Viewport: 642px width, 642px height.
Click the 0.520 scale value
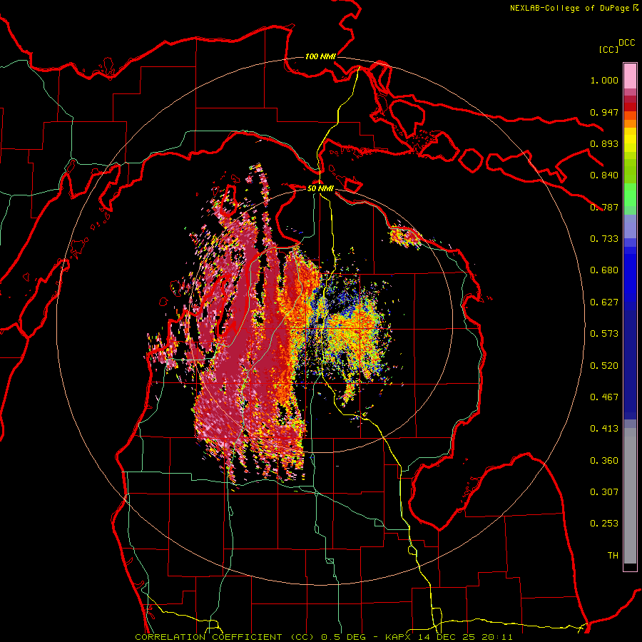604,366
